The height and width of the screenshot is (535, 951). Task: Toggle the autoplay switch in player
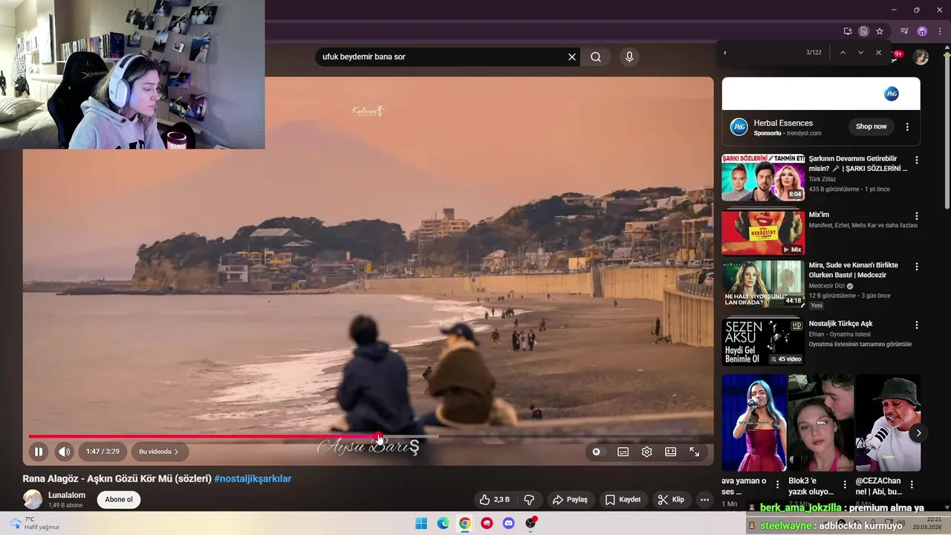[x=596, y=452]
